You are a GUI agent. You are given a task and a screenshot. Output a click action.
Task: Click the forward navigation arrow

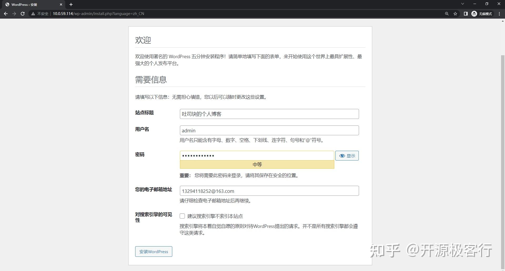point(14,13)
